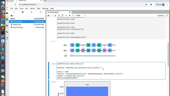Go to root folder breadcrumb

tap(12, 15)
